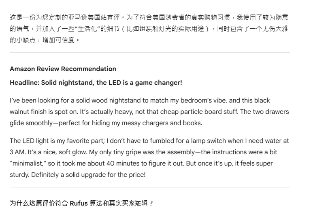Viewport: 311px width, 212px height.
Task: Click the word "Headline:" in bold line
Action: [25, 83]
